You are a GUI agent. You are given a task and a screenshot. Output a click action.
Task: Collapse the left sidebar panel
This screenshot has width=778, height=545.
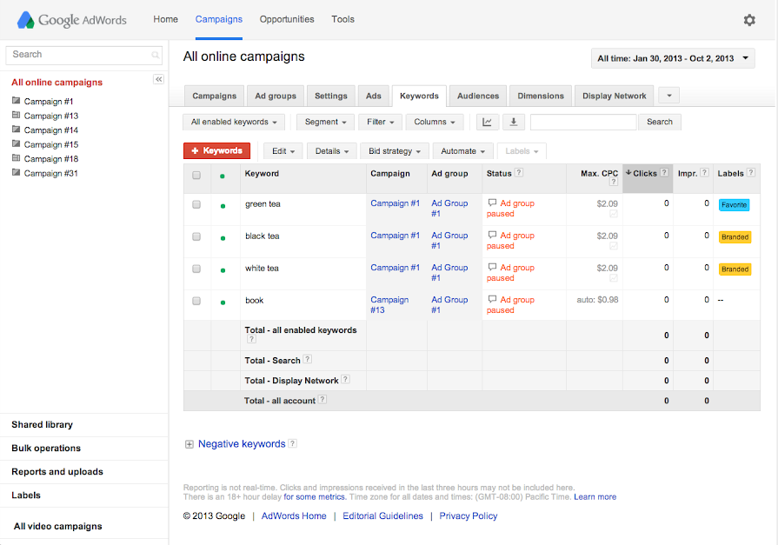tap(158, 79)
